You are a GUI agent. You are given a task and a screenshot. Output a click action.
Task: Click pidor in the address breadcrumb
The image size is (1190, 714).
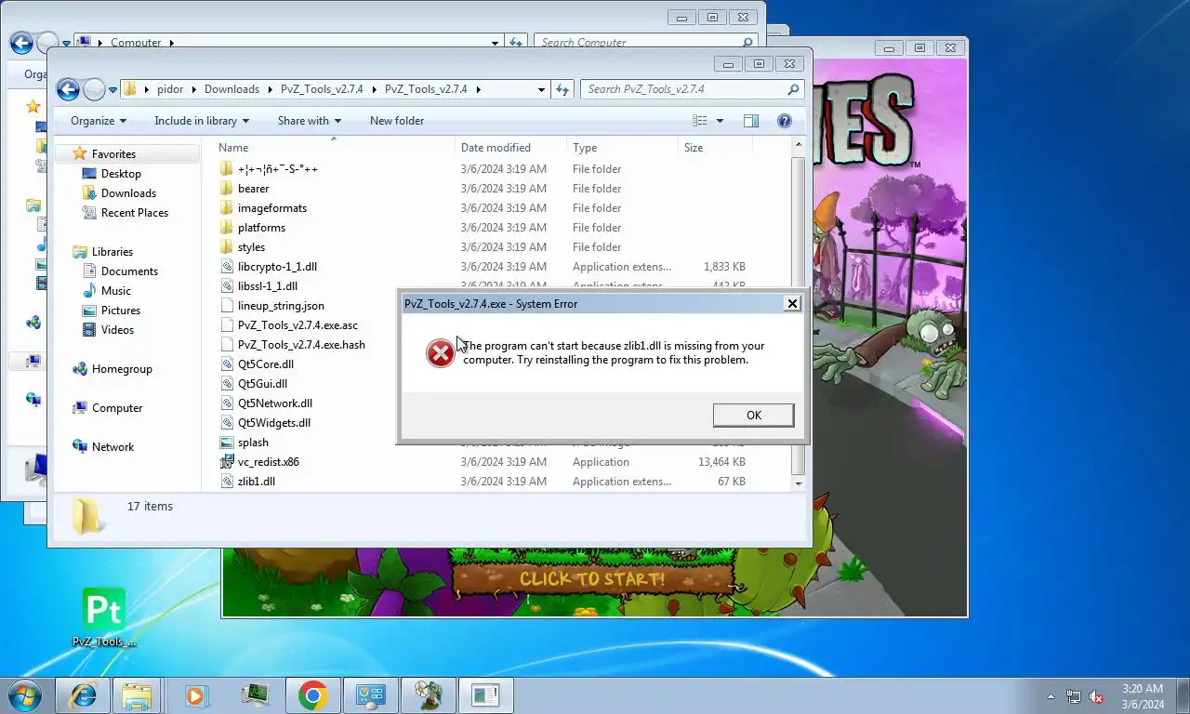click(x=170, y=89)
